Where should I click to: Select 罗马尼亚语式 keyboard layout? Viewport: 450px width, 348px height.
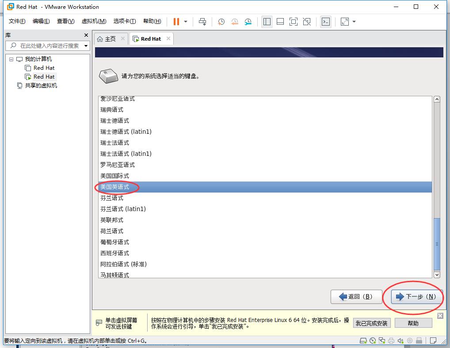tap(265, 165)
